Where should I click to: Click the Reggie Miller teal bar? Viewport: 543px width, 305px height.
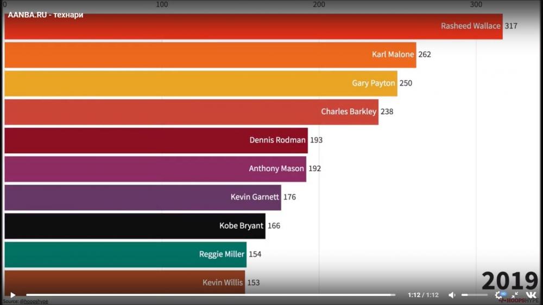pos(125,255)
